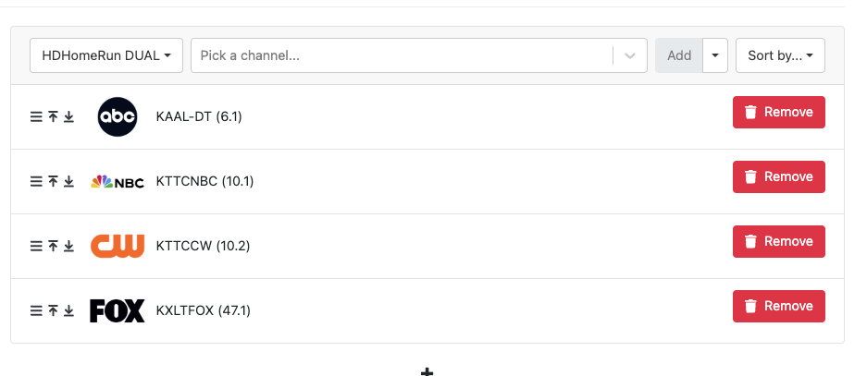Remove the KTTCNBC (10.1) channel
Image resolution: width=867 pixels, height=376 pixels.
click(x=778, y=177)
